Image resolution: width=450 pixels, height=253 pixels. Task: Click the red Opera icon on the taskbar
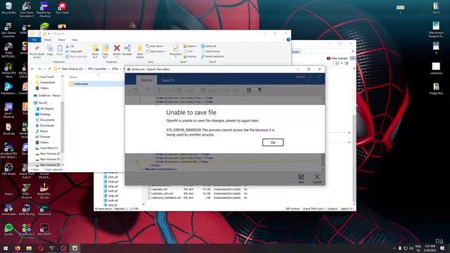pyautogui.click(x=41, y=248)
